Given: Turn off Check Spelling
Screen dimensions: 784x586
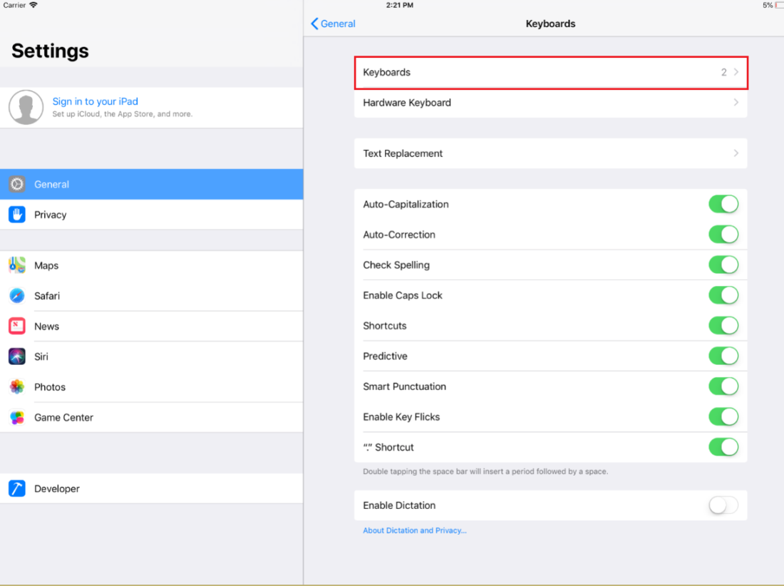Looking at the screenshot, I should coord(723,264).
